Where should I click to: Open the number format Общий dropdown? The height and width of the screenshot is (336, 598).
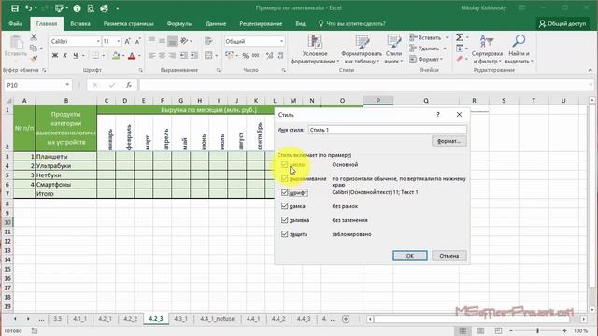coord(281,41)
